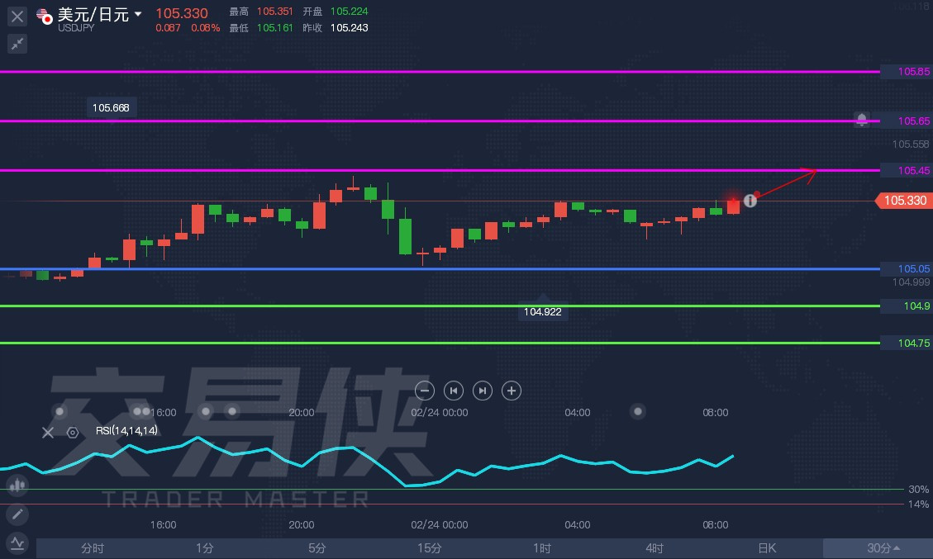The width and height of the screenshot is (933, 559).
Task: Switch to the 4时 timeframe
Action: tap(655, 548)
